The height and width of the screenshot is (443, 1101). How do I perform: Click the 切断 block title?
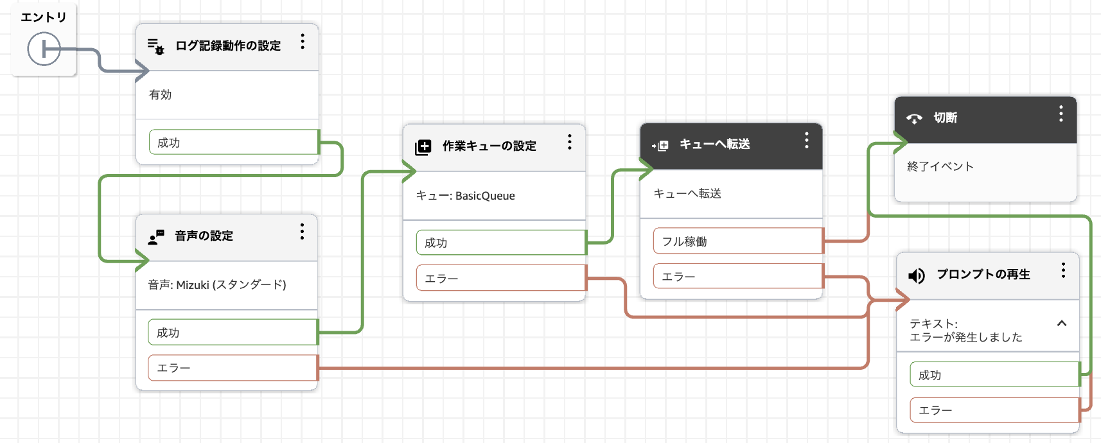946,117
